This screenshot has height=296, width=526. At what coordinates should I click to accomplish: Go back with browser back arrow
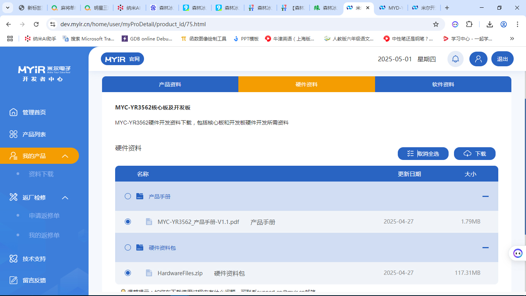pyautogui.click(x=9, y=24)
